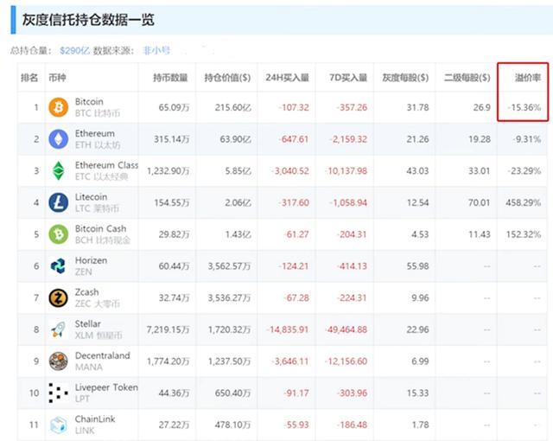
Task: Select the 持币数量 column header
Action: (170, 78)
